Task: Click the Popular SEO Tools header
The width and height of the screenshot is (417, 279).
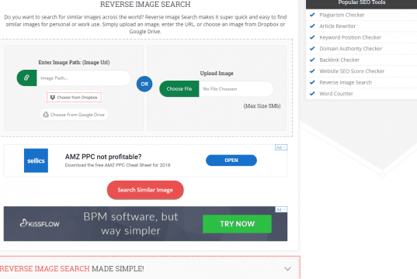Action: click(x=361, y=2)
